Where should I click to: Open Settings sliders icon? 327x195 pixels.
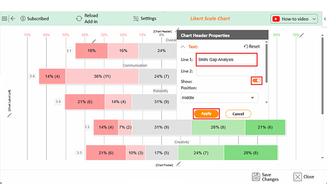pos(136,19)
